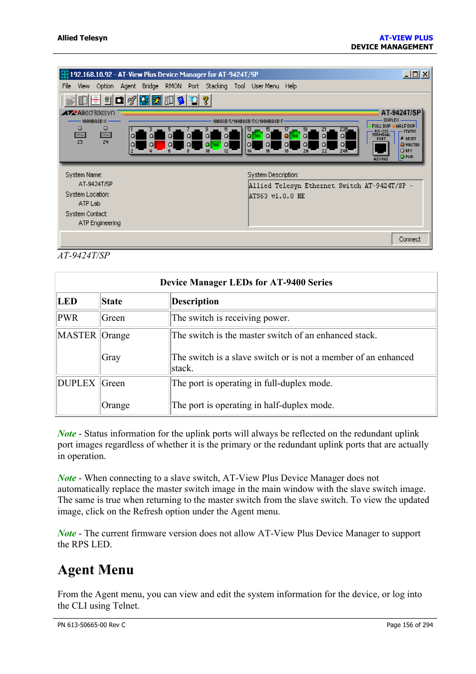The image size is (476, 674).
Task: Select the red port 4 on the switch
Action: pyautogui.click(x=160, y=145)
